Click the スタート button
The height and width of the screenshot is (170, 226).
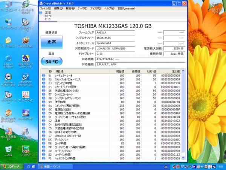click(x=12, y=167)
